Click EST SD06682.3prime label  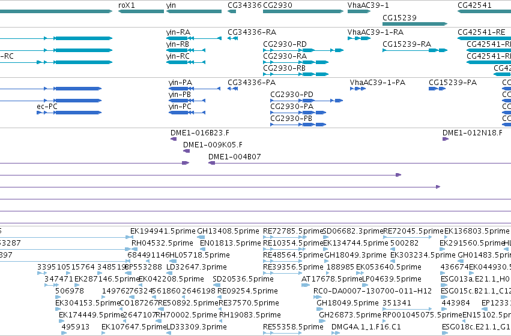click(x=353, y=231)
